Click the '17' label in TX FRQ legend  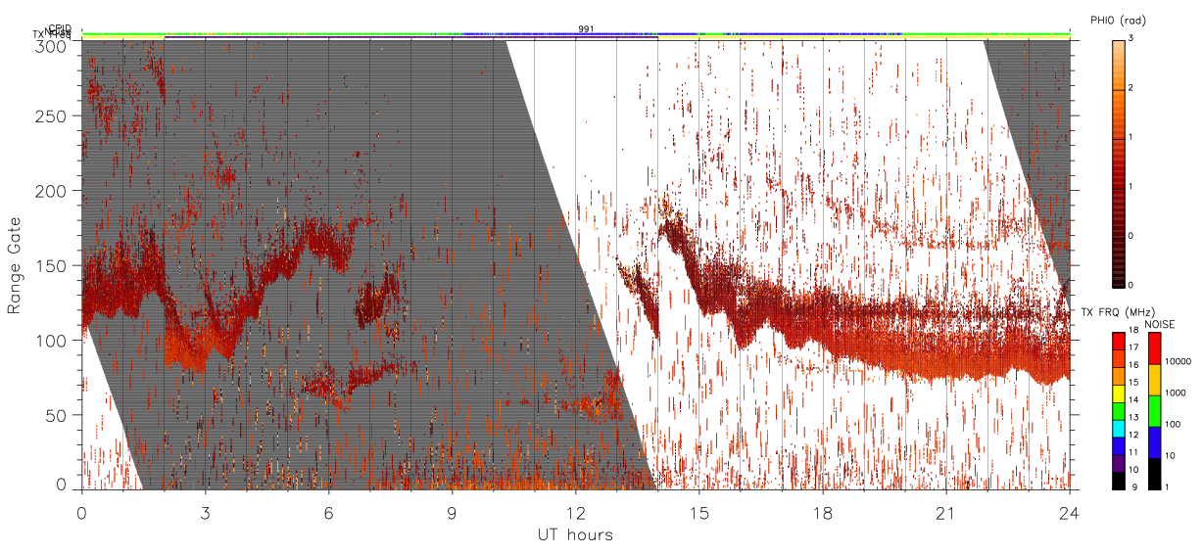[x=1133, y=347]
